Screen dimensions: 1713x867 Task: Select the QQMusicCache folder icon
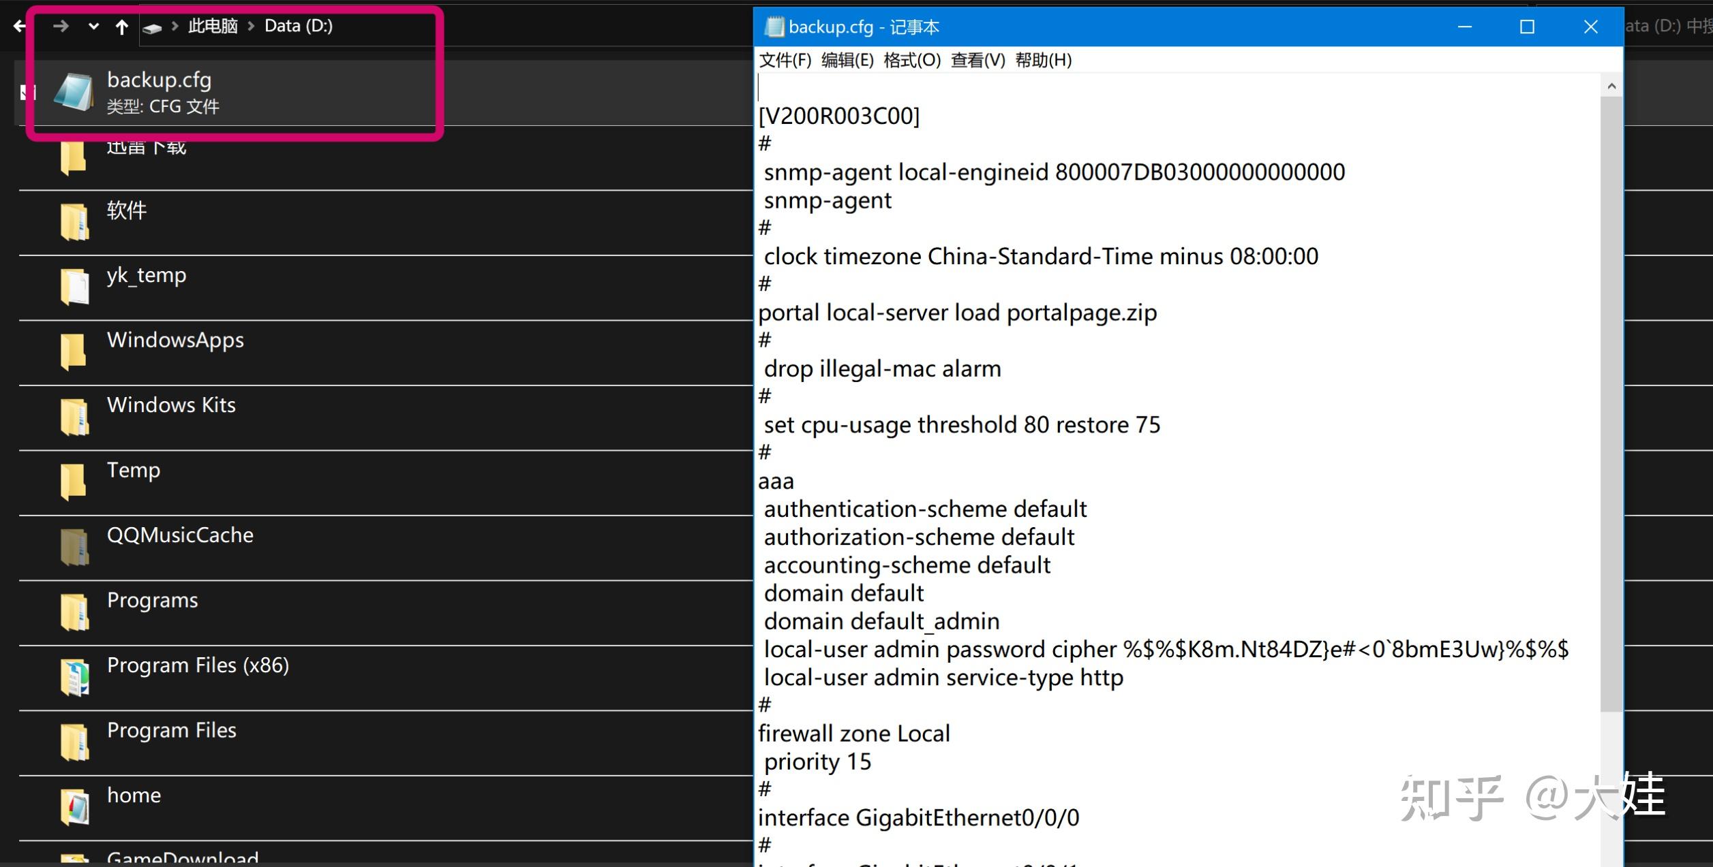(x=74, y=547)
